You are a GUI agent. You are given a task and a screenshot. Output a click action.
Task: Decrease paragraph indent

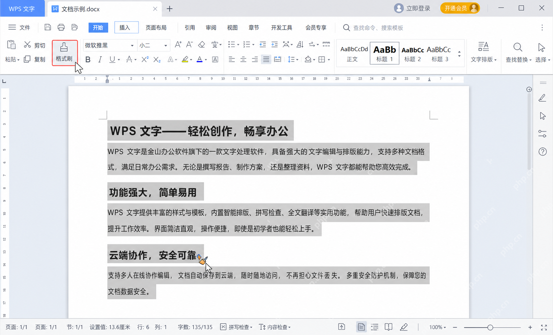click(263, 45)
